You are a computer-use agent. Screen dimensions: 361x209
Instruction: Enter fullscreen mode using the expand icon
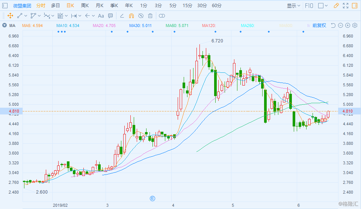point(346,6)
